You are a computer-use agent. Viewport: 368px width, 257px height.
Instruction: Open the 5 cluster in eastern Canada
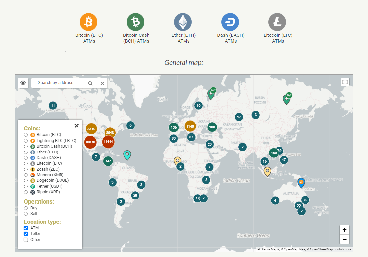coord(131,125)
